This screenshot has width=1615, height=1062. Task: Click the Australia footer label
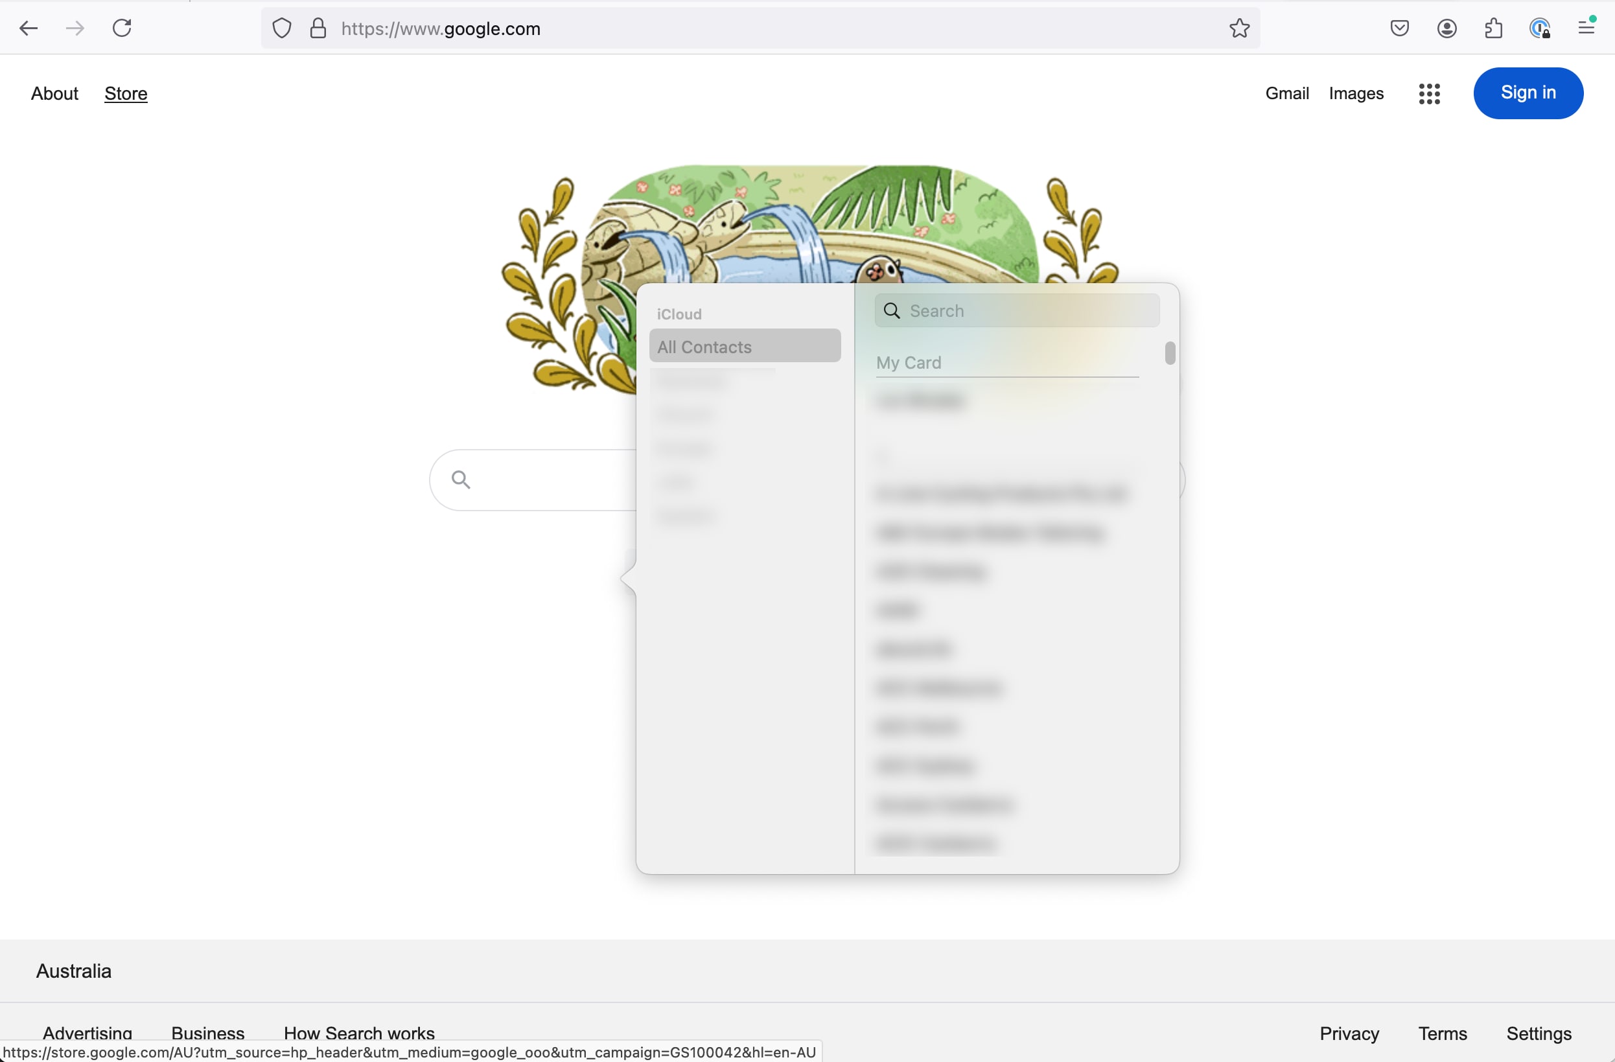tap(73, 971)
